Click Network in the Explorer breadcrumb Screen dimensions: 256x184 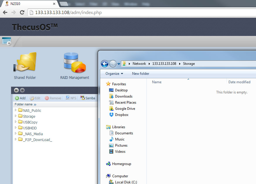(139, 64)
